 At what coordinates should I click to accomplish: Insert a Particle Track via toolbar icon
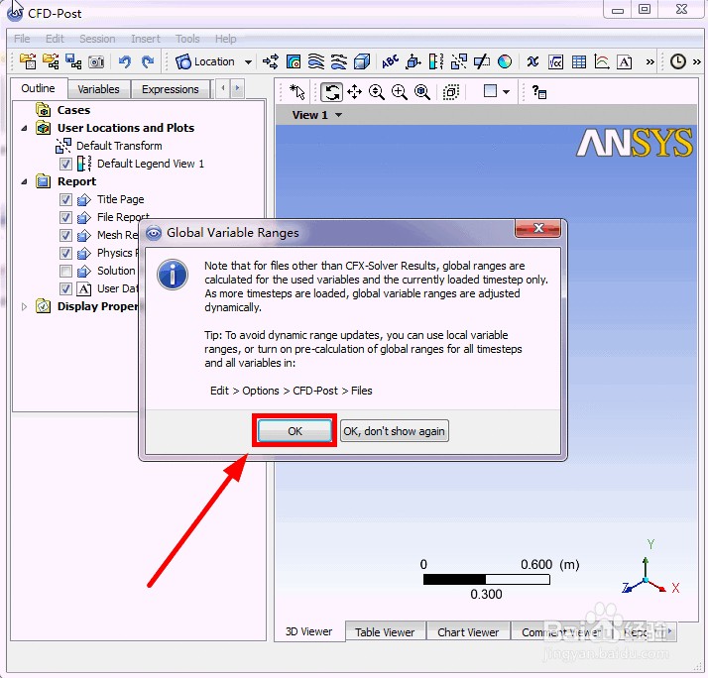coord(339,61)
